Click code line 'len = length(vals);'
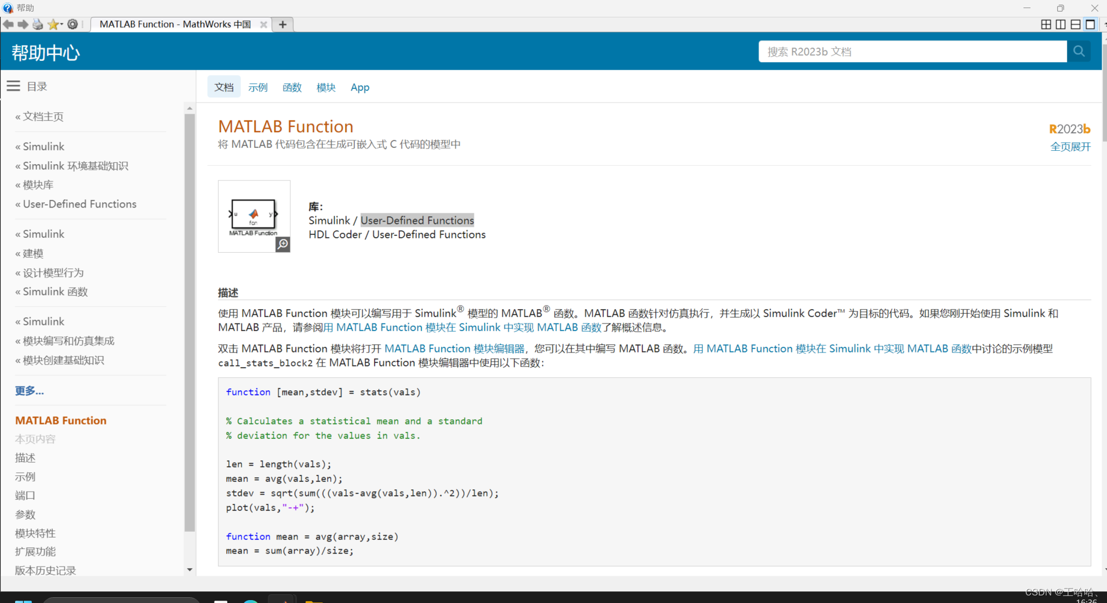The width and height of the screenshot is (1107, 603). click(279, 464)
